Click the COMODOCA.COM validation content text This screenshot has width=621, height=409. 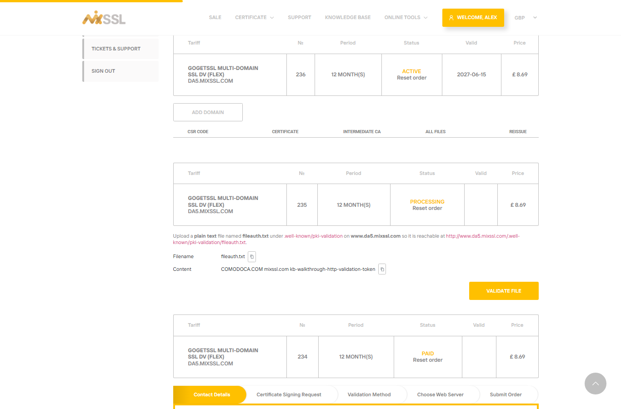tap(298, 269)
